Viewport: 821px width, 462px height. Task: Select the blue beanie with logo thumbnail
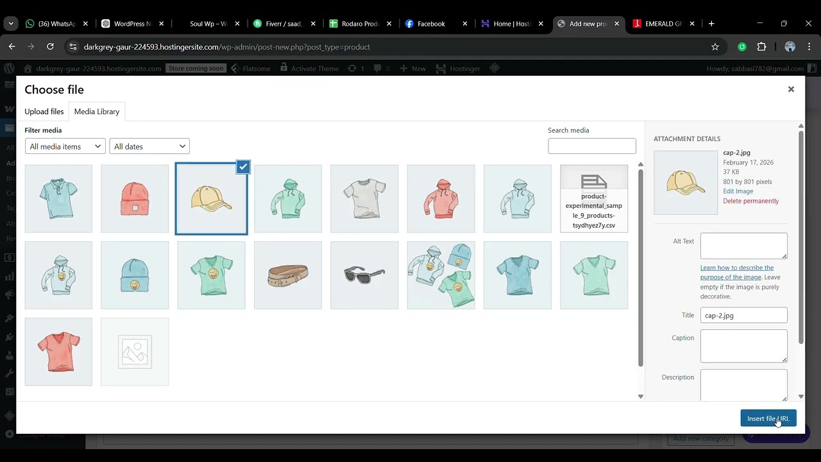coord(135,275)
